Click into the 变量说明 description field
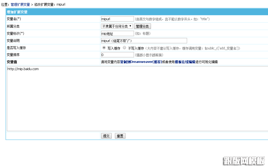This screenshot has width=268, height=167. coord(144,41)
